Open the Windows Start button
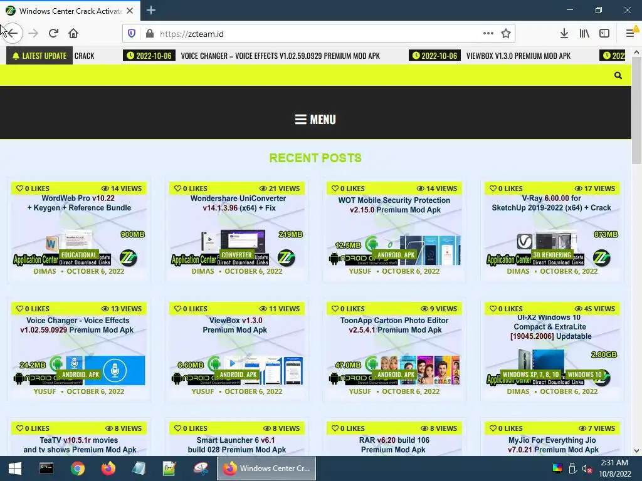 coord(15,468)
